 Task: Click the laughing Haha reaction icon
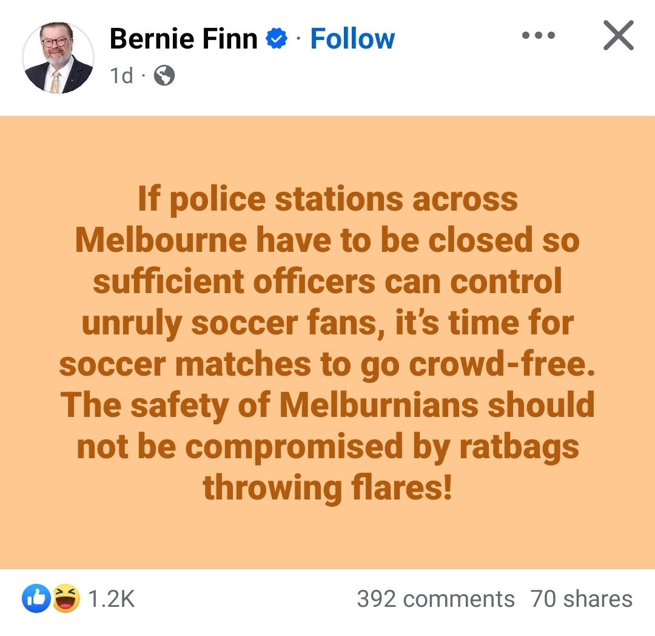66,598
